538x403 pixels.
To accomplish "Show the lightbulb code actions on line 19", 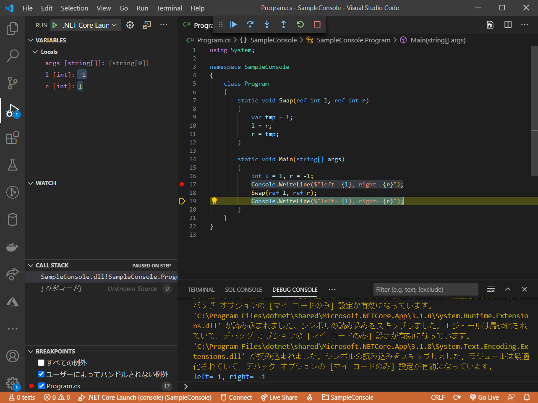I will (x=214, y=201).
